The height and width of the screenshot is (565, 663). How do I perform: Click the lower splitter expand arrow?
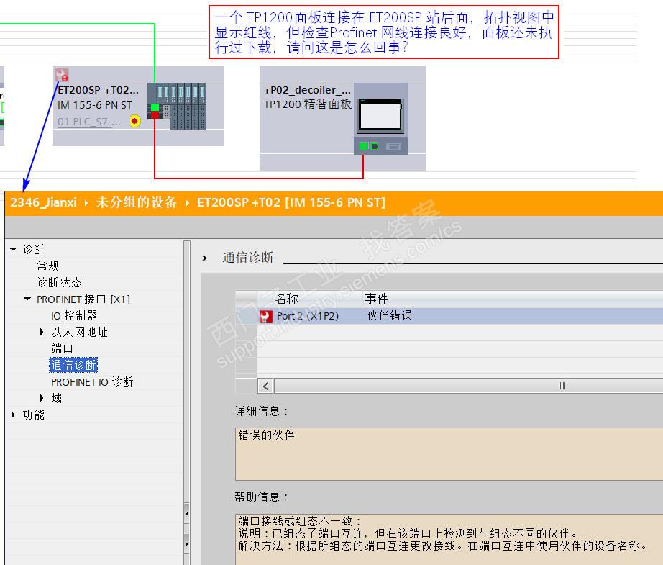point(187,544)
